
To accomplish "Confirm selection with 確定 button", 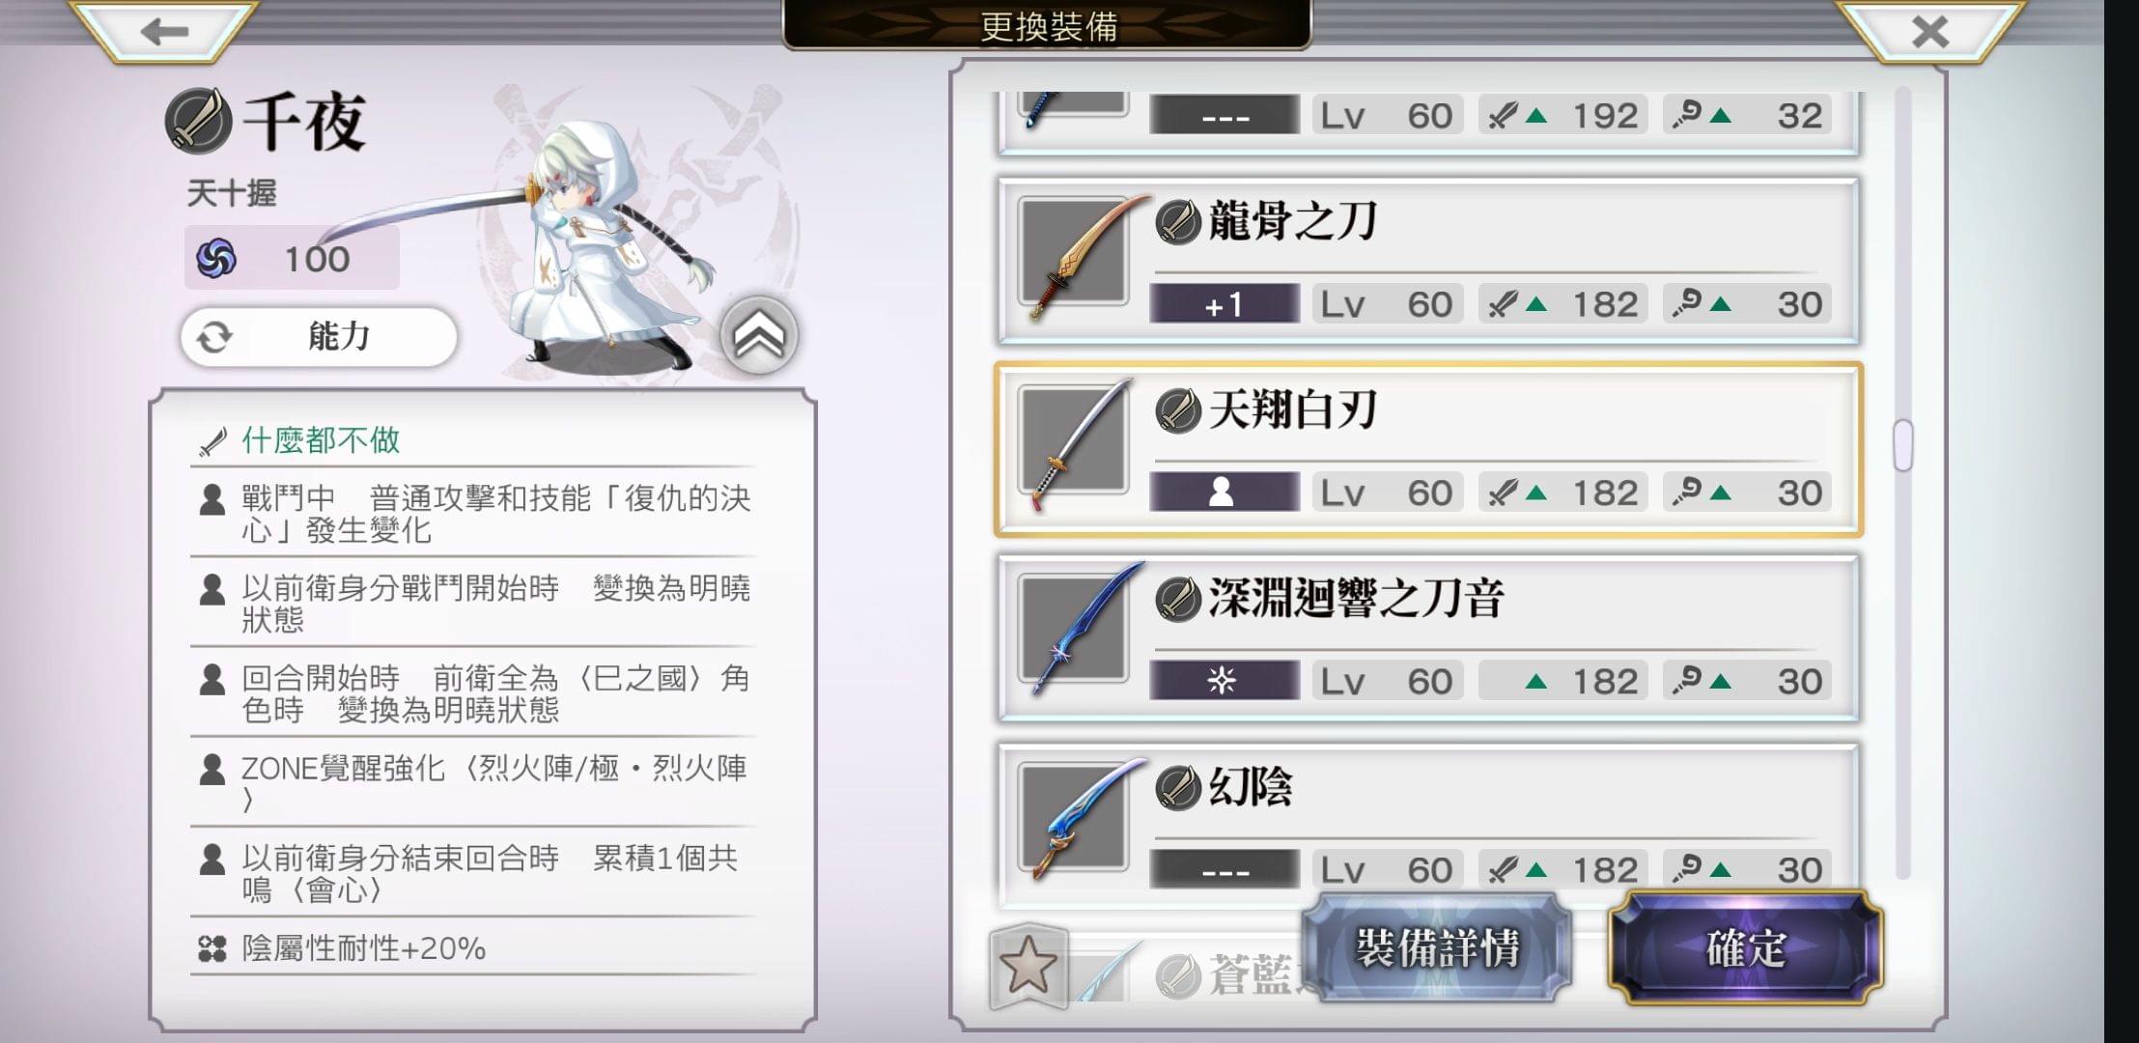I will tap(1746, 948).
